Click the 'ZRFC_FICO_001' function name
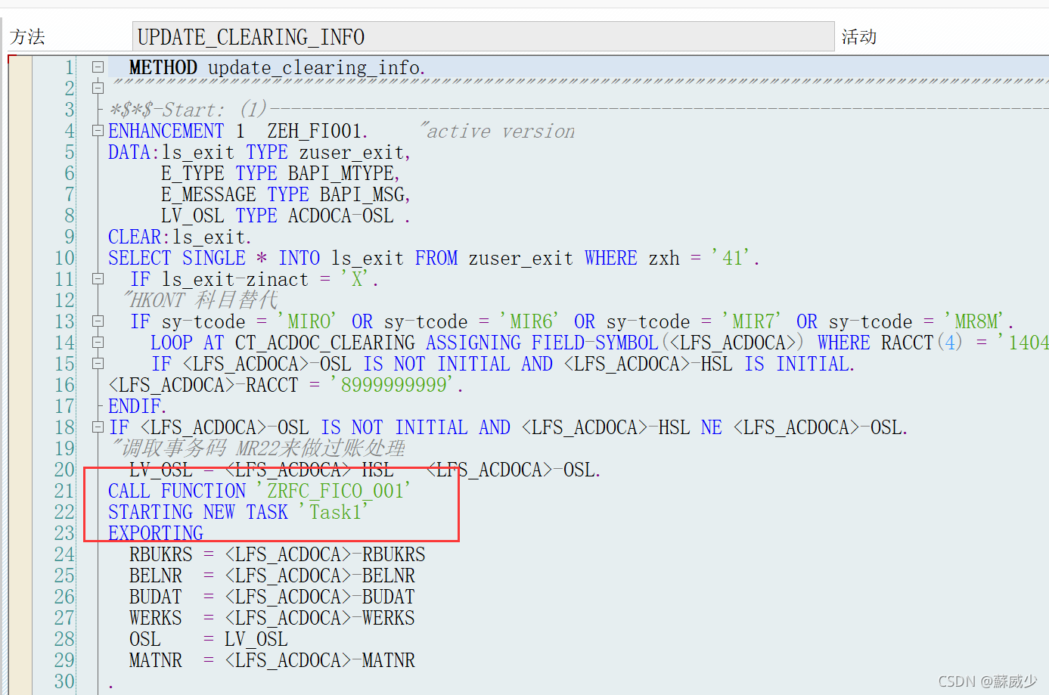 pyautogui.click(x=334, y=491)
